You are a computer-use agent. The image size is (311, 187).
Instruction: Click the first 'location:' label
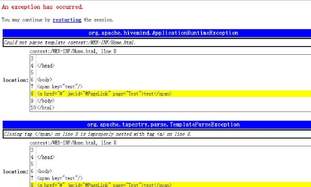click(16, 80)
